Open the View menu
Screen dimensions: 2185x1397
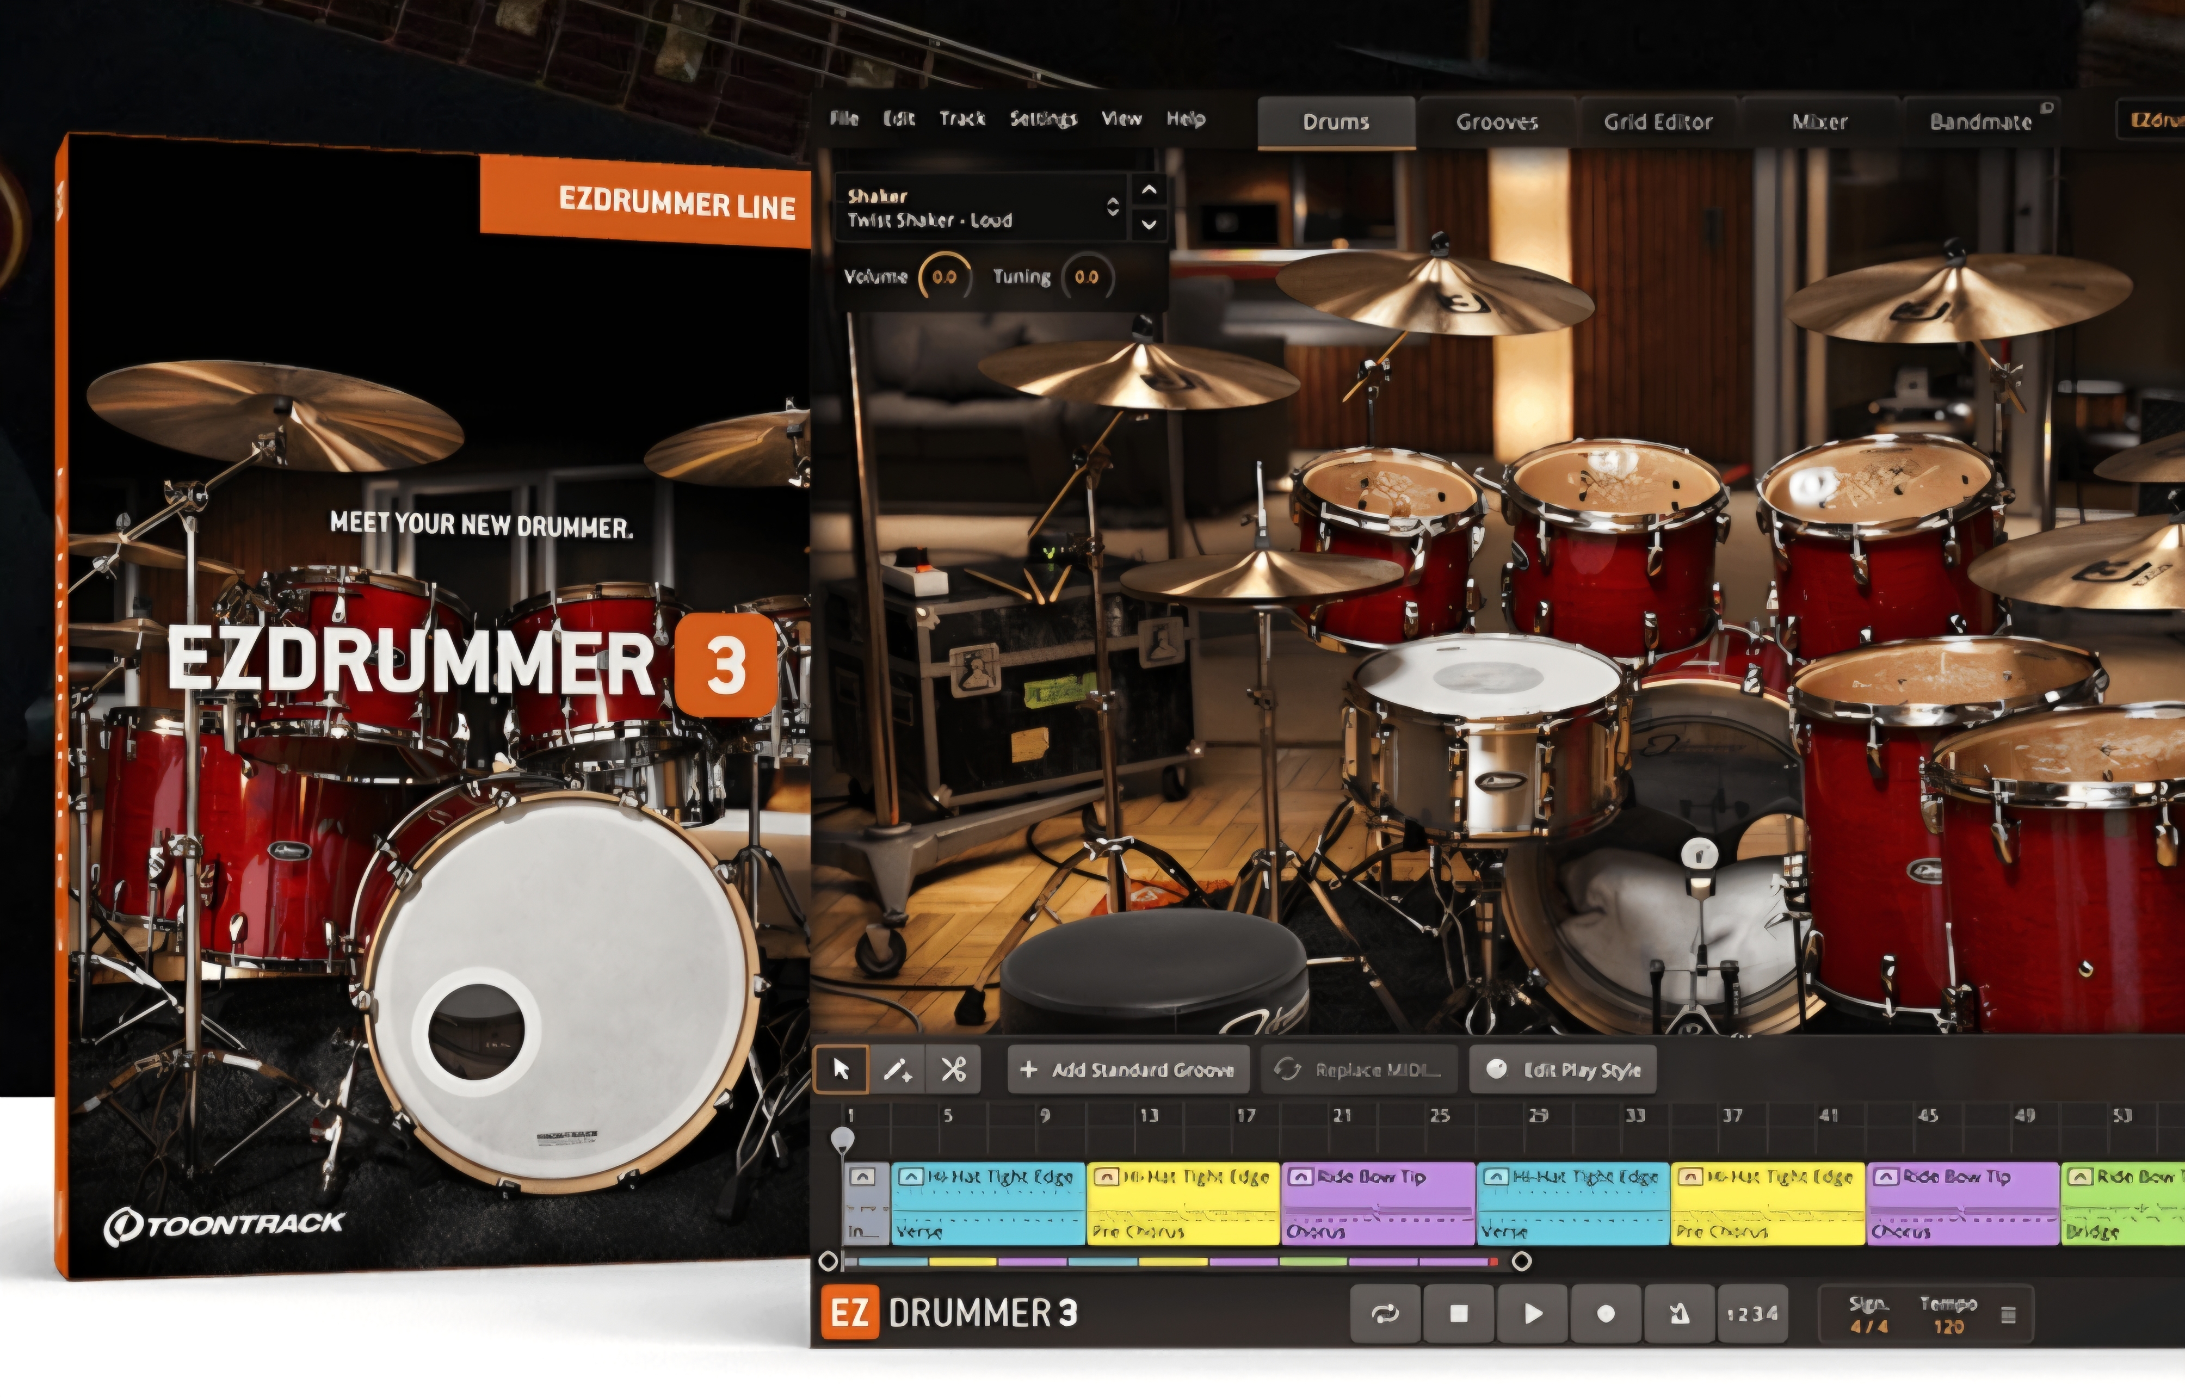1121,119
